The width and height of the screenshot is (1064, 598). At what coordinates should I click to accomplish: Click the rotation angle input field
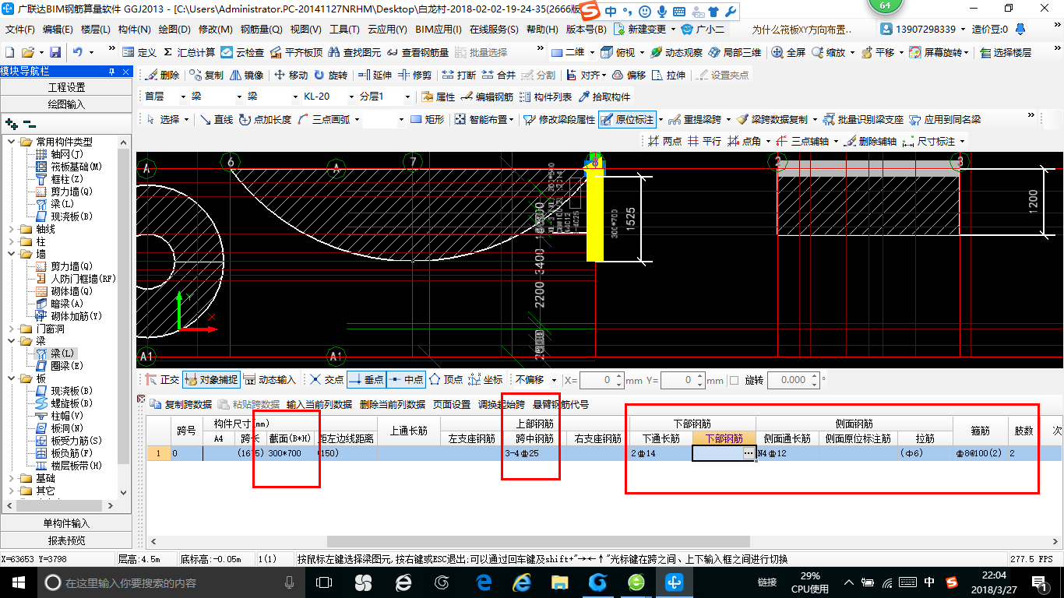tap(793, 380)
